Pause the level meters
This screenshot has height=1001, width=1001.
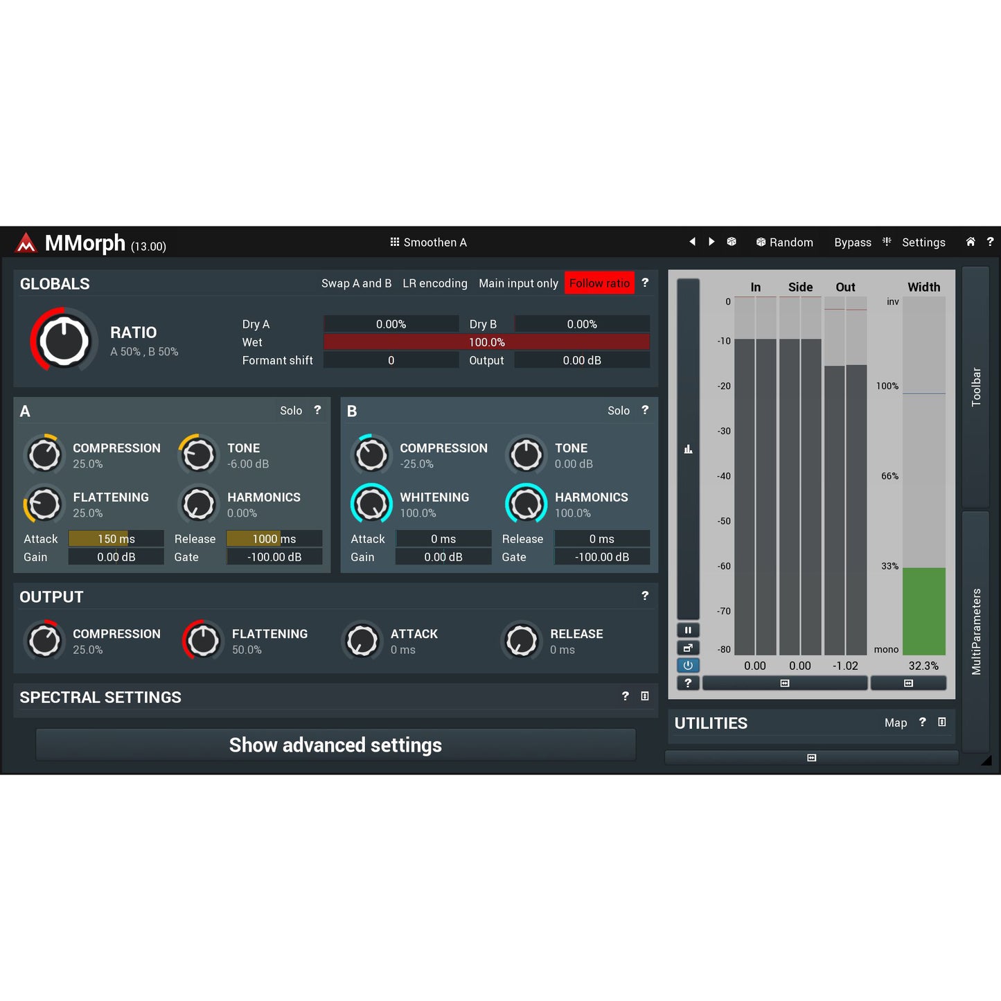point(688,630)
